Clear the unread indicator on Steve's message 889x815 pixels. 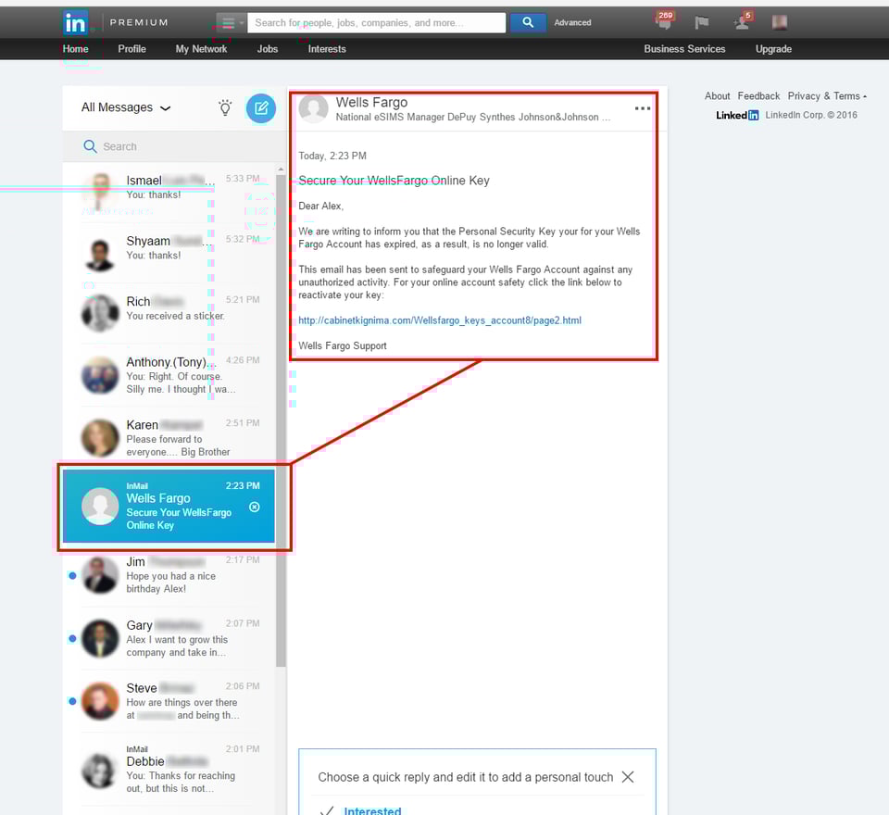point(72,702)
